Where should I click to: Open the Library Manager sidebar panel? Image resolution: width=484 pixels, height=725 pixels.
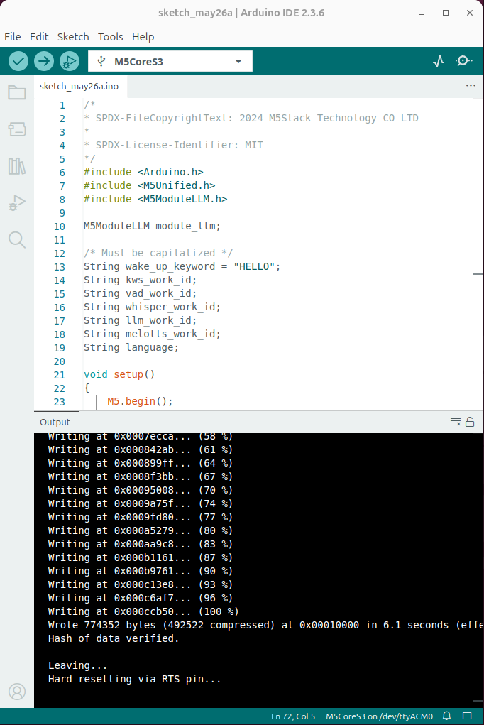[x=17, y=166]
